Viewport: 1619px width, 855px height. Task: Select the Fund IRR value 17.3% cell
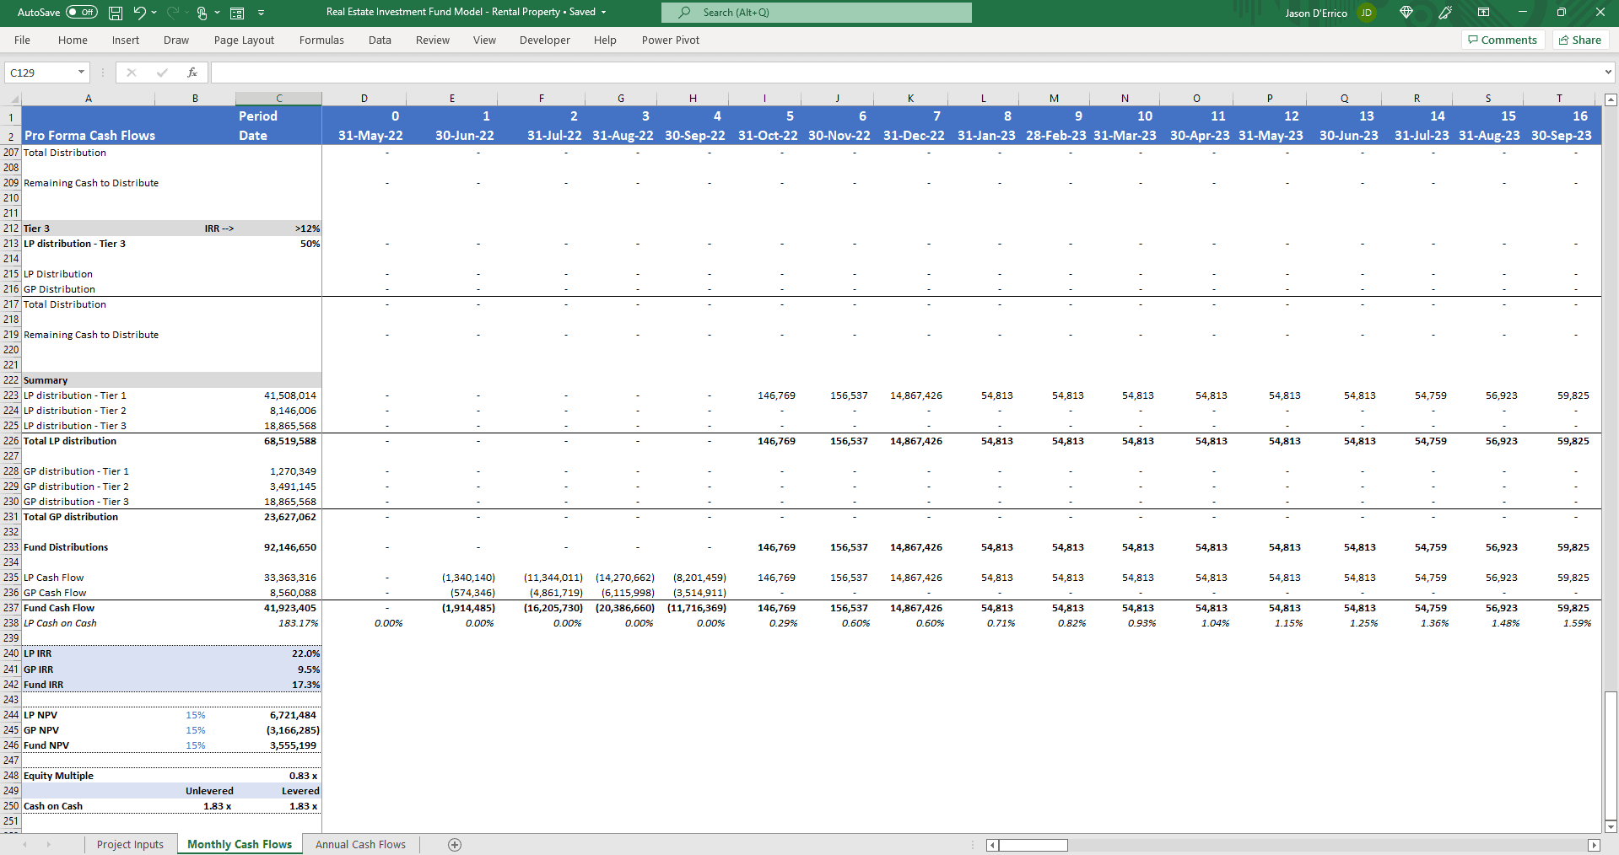pos(278,685)
